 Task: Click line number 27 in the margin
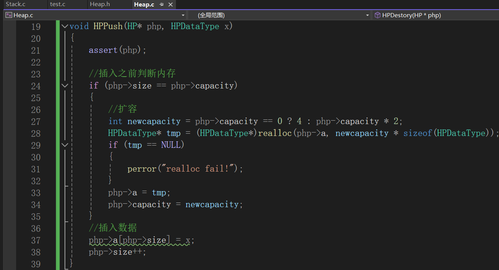36,122
